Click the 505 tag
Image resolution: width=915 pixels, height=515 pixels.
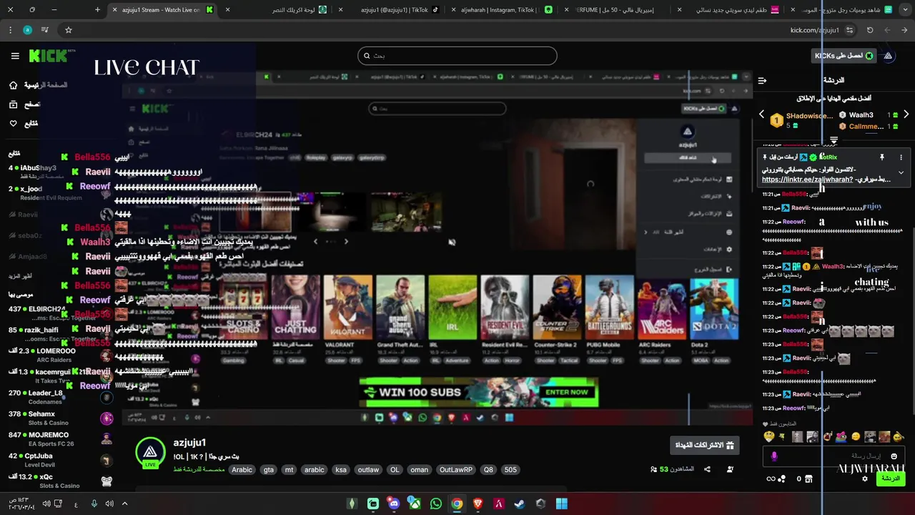510,470
